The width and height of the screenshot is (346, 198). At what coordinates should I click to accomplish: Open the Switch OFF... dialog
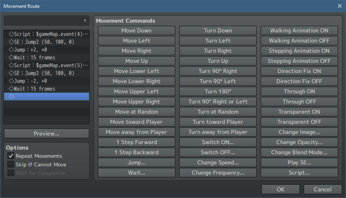click(218, 152)
